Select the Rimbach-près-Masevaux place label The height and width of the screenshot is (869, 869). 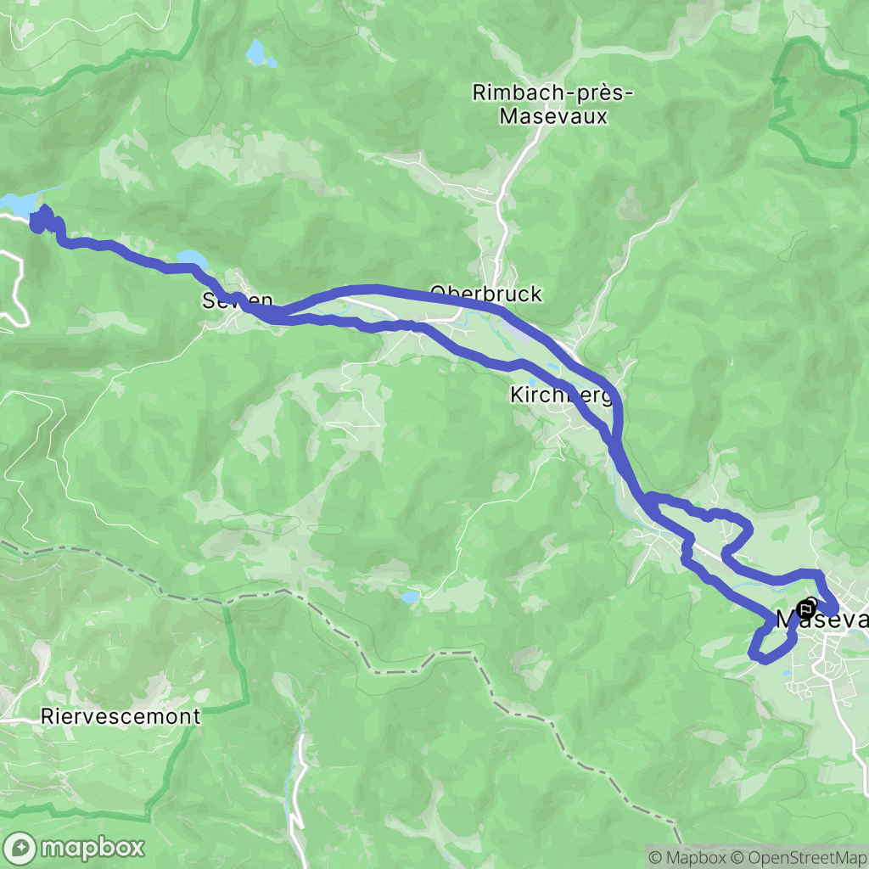click(x=552, y=104)
